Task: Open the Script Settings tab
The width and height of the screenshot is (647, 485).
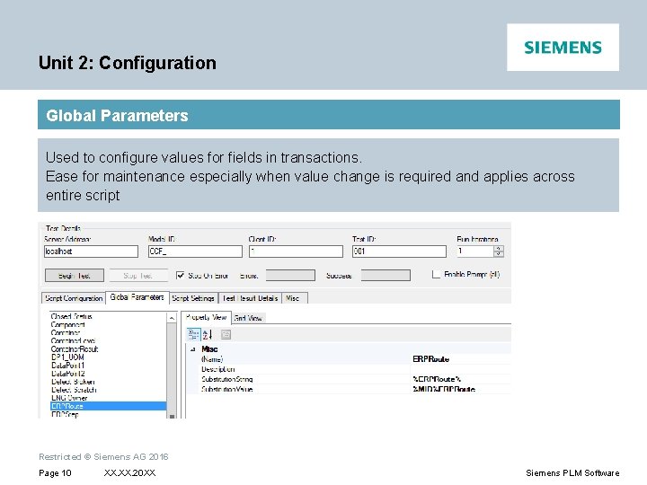Action: tap(193, 298)
